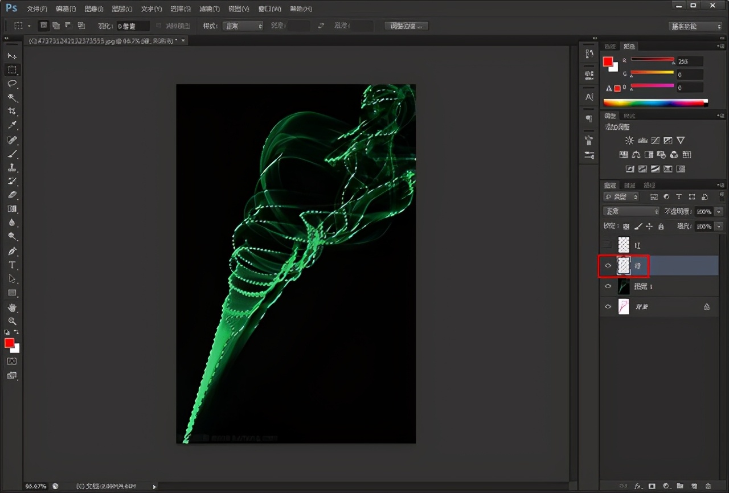Viewport: 729px width, 493px height.
Task: Select the Eraser tool
Action: pos(12,195)
